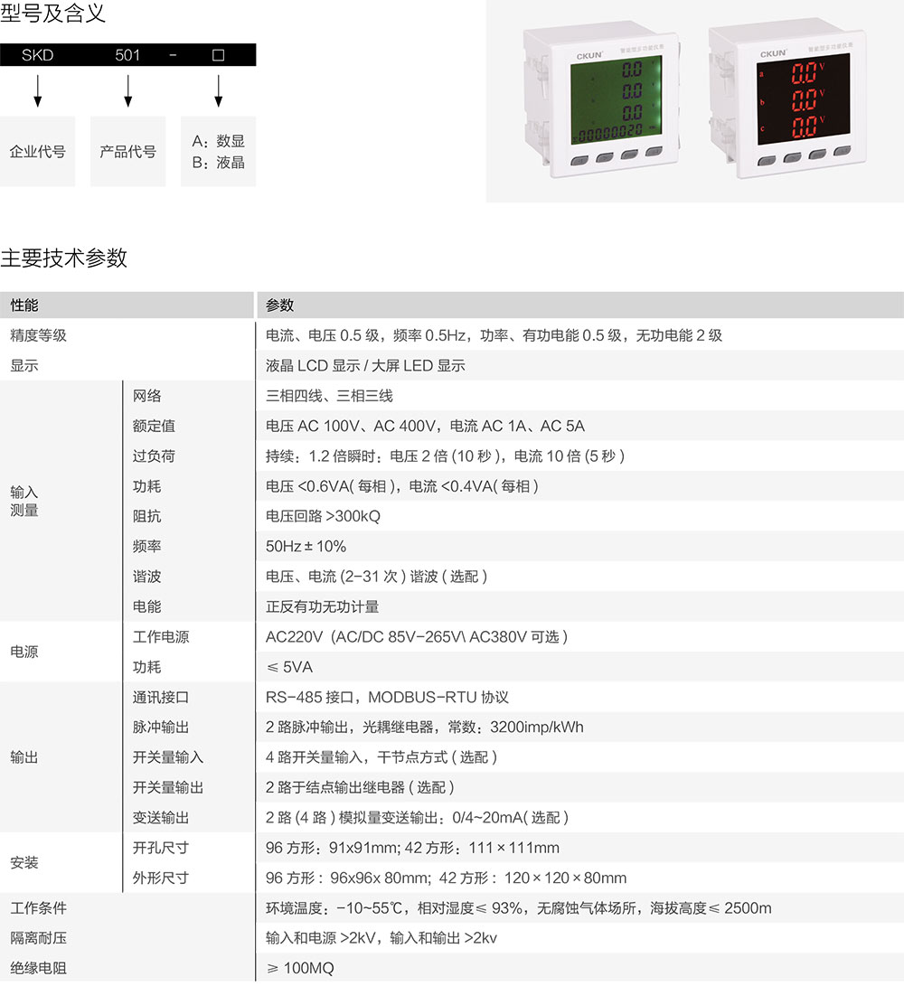Click the 输入测量 category cell
The width and height of the screenshot is (904, 986).
[24, 501]
